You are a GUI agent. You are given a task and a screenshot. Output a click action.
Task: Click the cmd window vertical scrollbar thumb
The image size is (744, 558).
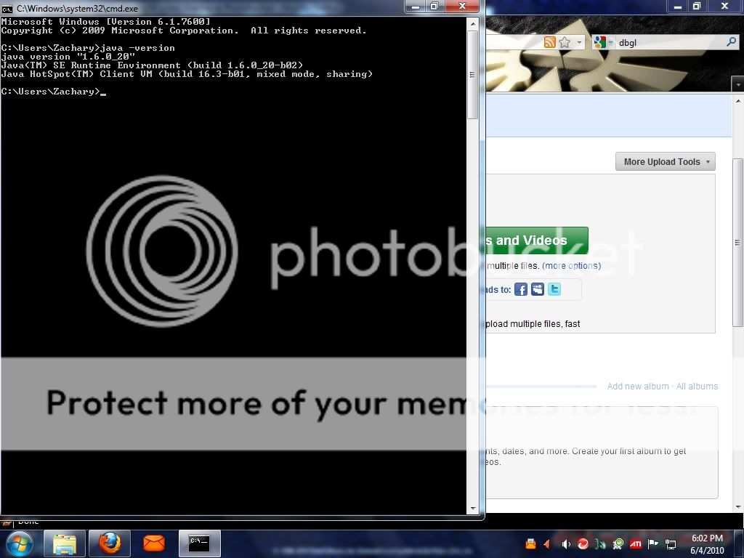[472, 75]
